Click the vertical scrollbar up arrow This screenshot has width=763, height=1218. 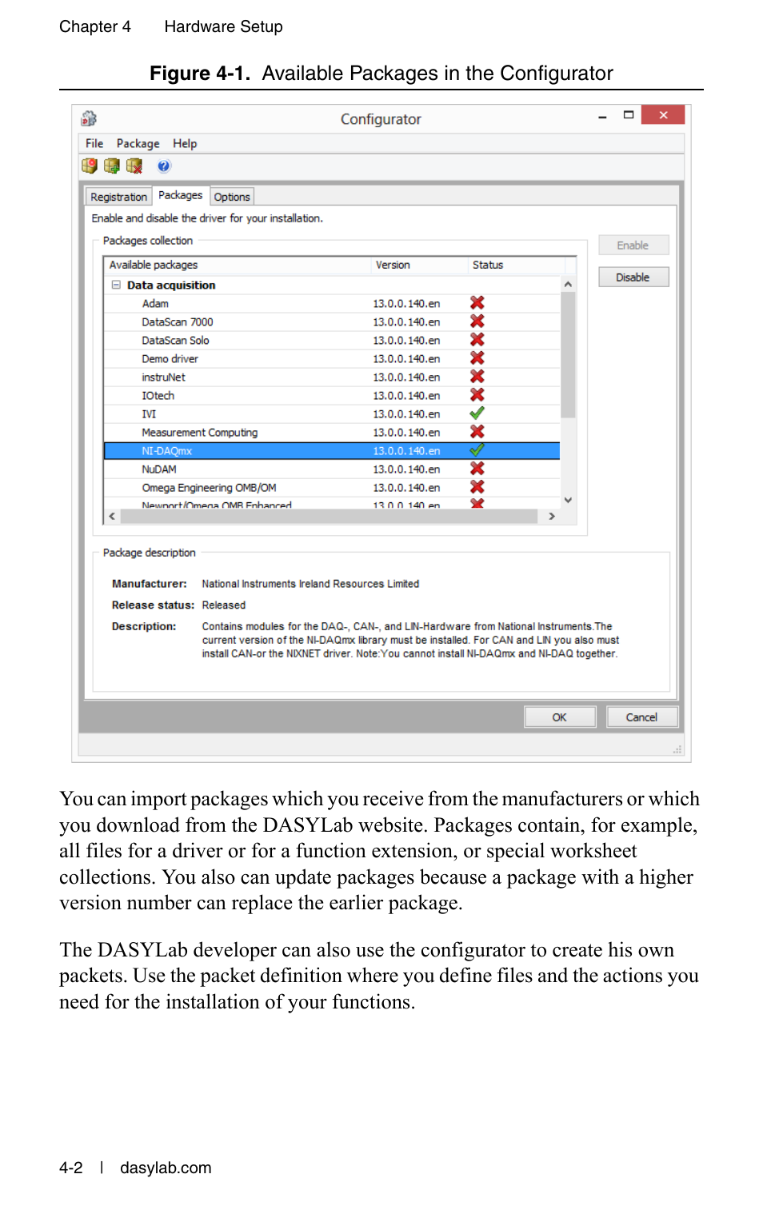point(568,284)
